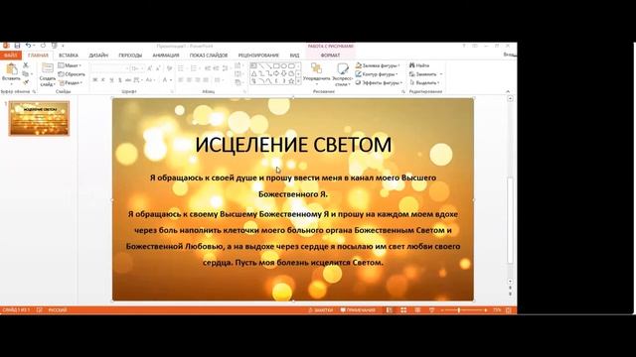Click the Заменить (Replace) button
This screenshot has height=357, width=636.
tap(426, 74)
